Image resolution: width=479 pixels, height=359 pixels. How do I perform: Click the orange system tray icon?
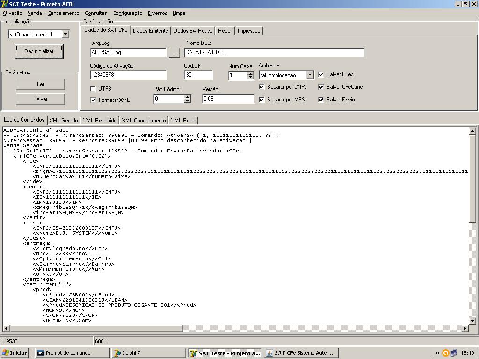[446, 353]
